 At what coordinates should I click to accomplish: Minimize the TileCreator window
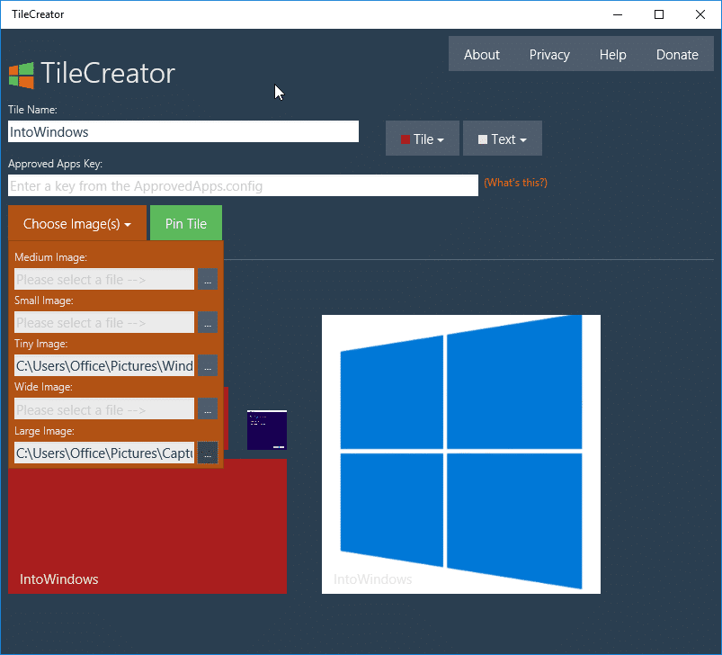618,14
